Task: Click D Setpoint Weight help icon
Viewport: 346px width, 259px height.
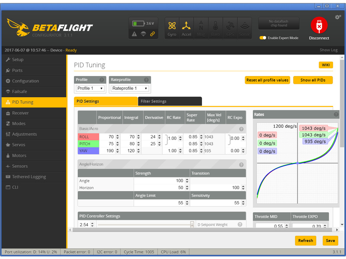Action: (240, 224)
